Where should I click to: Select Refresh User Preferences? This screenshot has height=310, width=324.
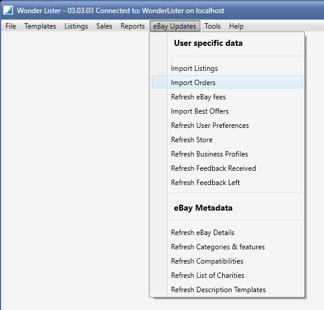tap(227, 126)
